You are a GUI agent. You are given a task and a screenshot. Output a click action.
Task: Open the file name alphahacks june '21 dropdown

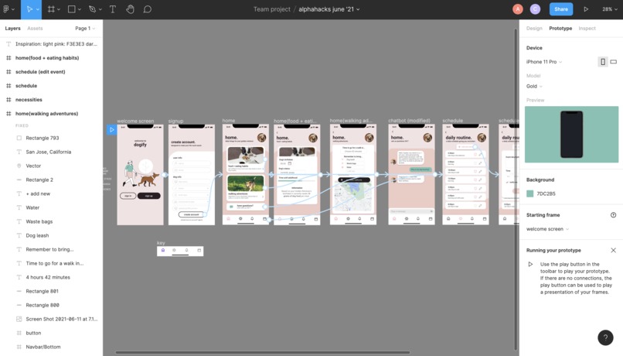[x=329, y=9]
